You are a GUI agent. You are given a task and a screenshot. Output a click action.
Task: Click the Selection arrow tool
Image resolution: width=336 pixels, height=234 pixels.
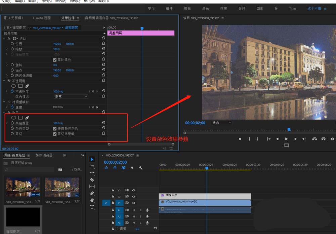click(92, 159)
